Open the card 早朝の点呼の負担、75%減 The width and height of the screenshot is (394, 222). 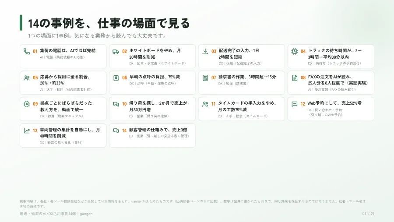(152, 83)
